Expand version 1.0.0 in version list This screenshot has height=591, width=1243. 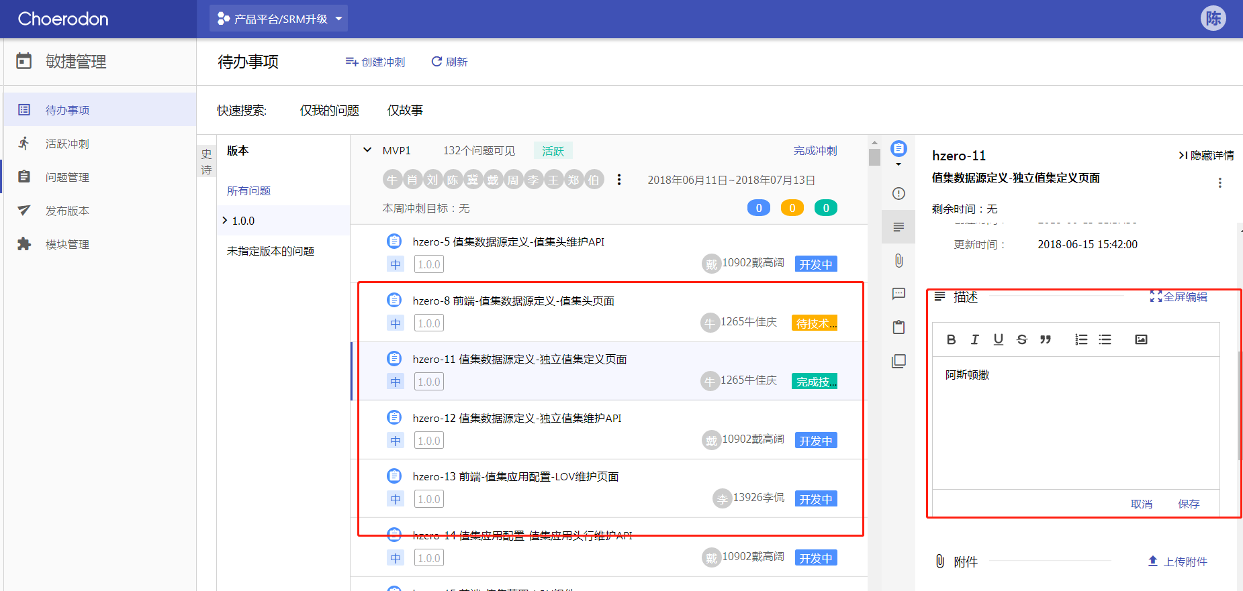tap(225, 220)
